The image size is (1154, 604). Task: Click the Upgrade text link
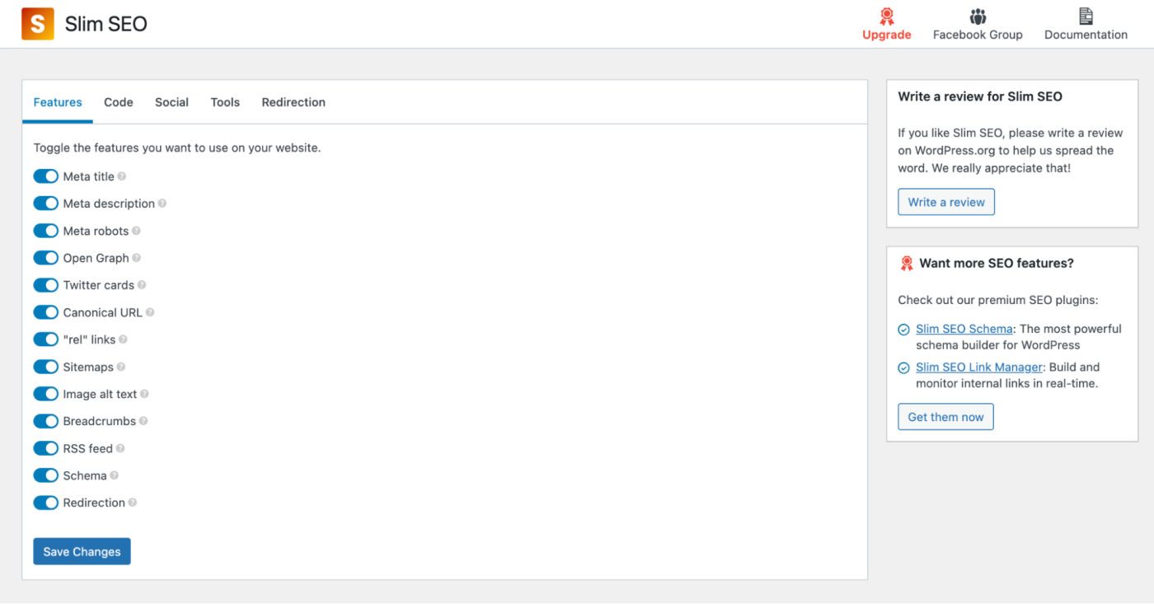point(887,35)
